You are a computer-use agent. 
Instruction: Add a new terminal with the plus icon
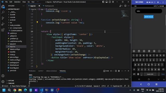(x=111, y=71)
